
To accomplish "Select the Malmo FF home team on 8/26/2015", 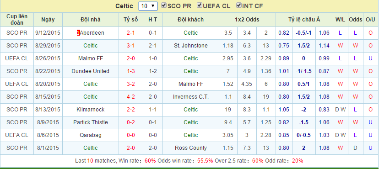I will click(90, 58).
